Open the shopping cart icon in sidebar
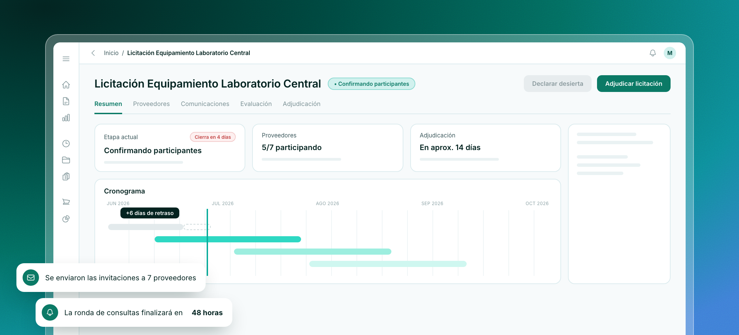Image resolution: width=739 pixels, height=335 pixels. pos(66,202)
